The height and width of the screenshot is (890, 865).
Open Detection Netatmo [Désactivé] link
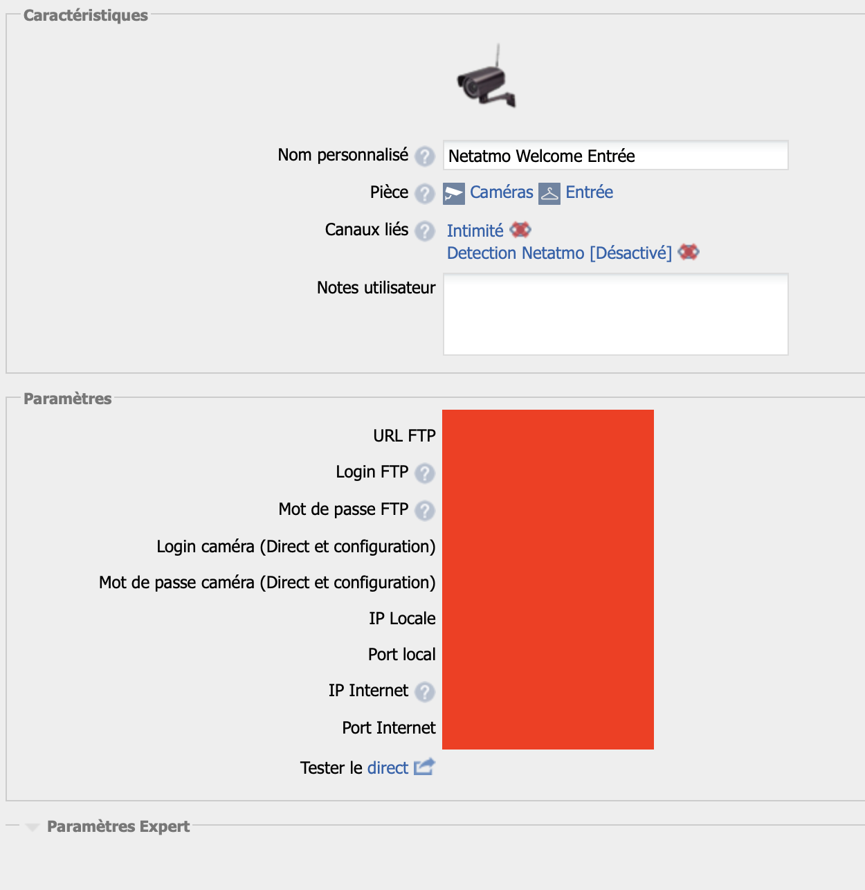click(560, 253)
